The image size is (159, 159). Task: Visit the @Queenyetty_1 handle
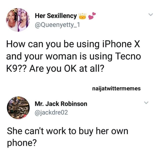coord(58,25)
